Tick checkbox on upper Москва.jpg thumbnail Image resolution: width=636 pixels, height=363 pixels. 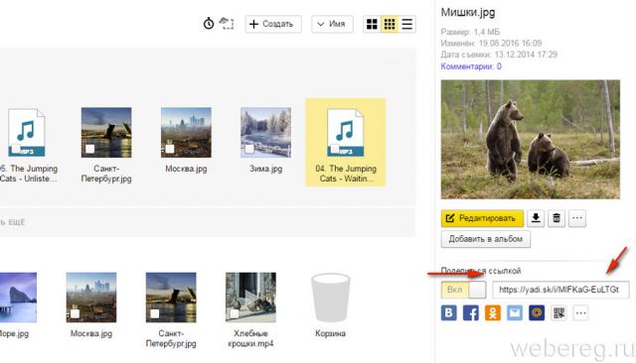(x=170, y=149)
